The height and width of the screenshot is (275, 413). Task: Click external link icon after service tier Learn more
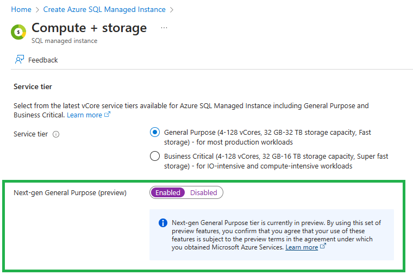point(107,115)
